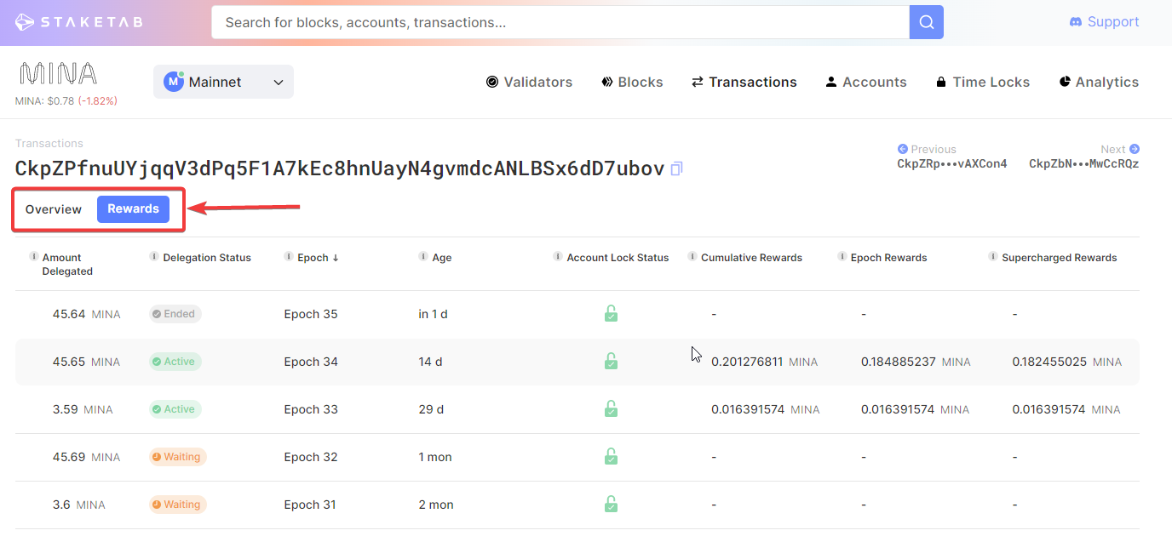
Task: Go to the Analytics section
Action: click(1099, 82)
